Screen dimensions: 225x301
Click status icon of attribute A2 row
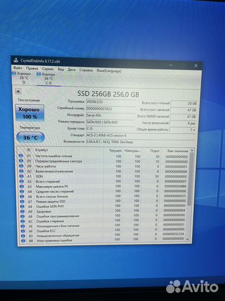tap(22, 181)
